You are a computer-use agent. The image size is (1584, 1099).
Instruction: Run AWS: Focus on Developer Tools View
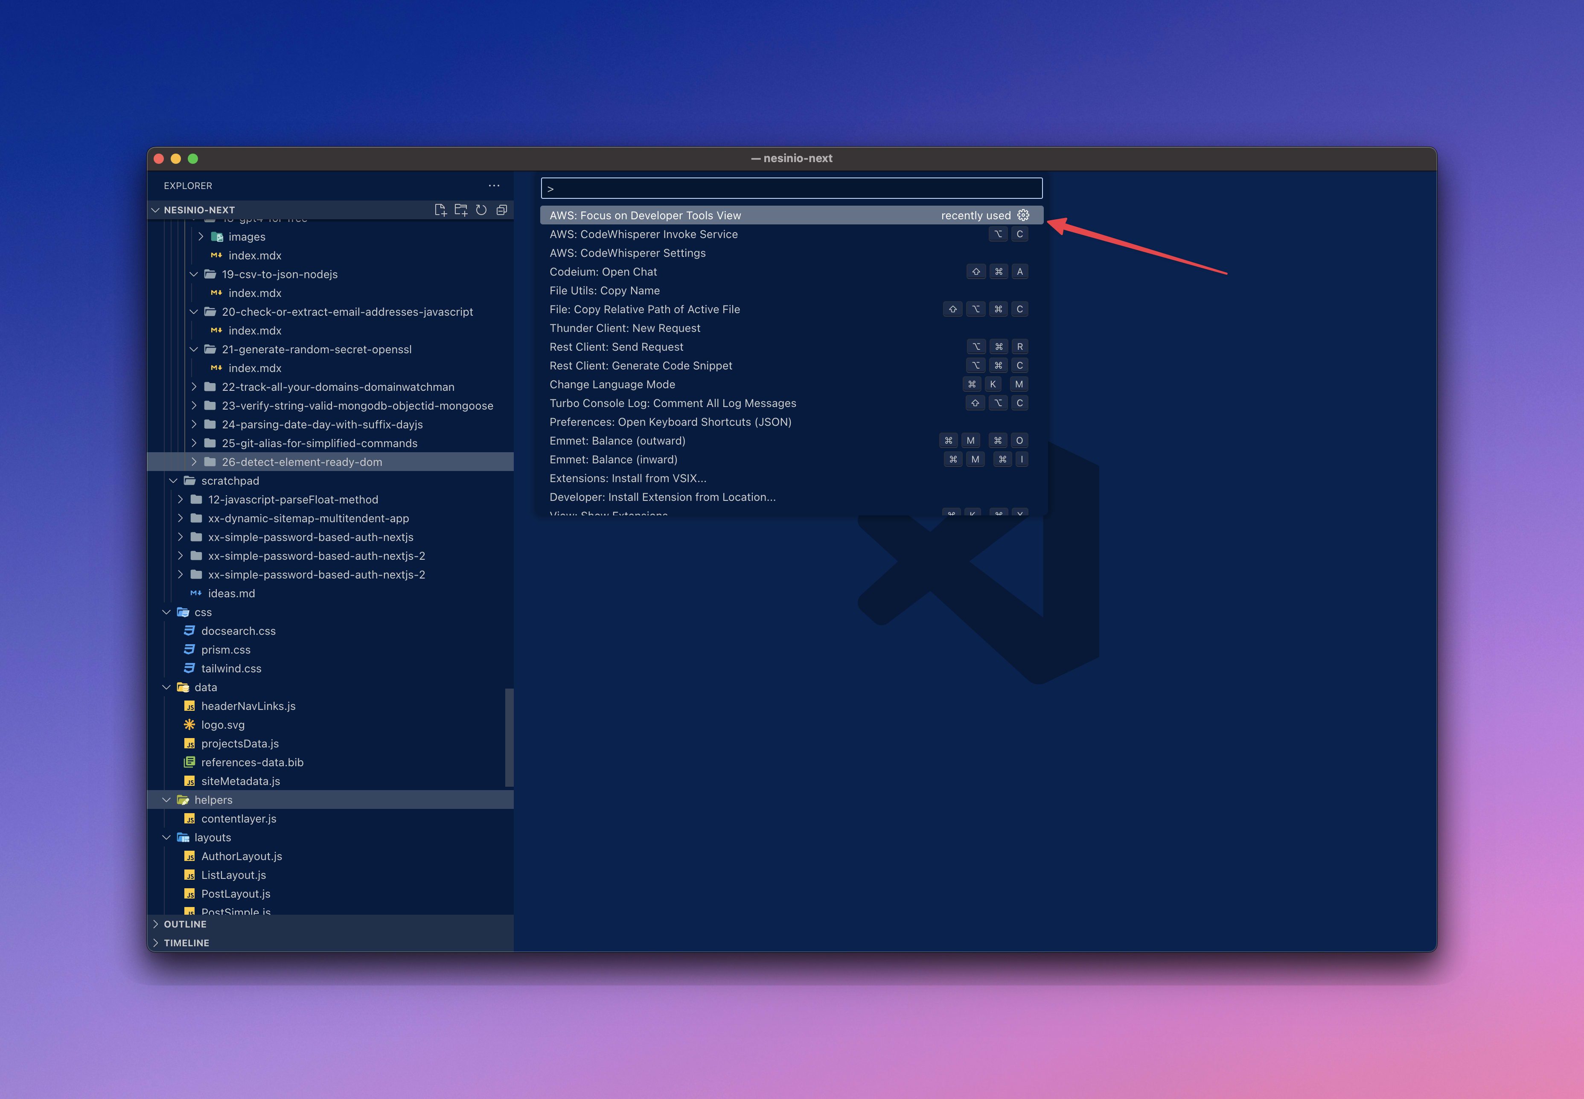point(792,215)
